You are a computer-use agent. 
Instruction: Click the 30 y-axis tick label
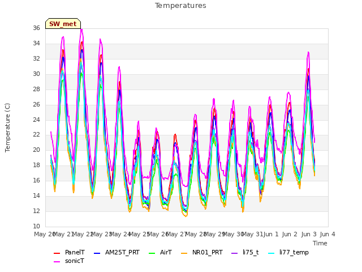pyautogui.click(x=36, y=74)
